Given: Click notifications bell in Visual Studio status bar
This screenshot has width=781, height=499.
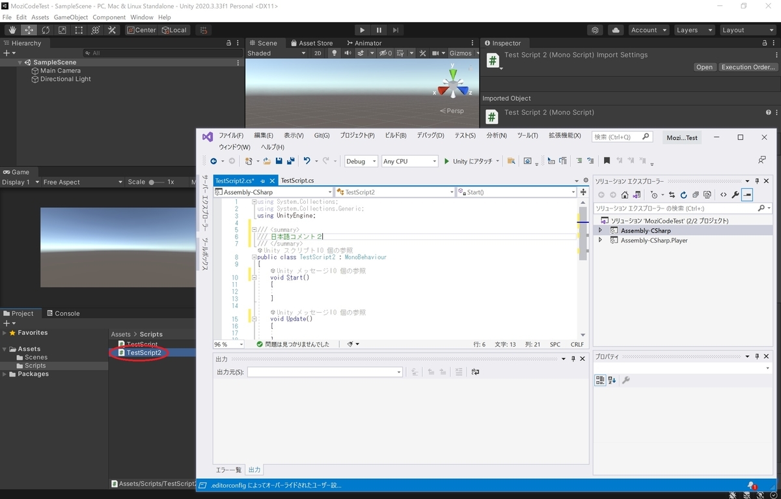Looking at the screenshot, I should [x=752, y=485].
